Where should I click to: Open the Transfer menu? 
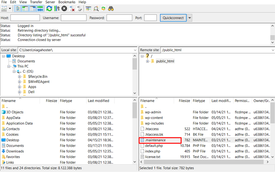36,2
